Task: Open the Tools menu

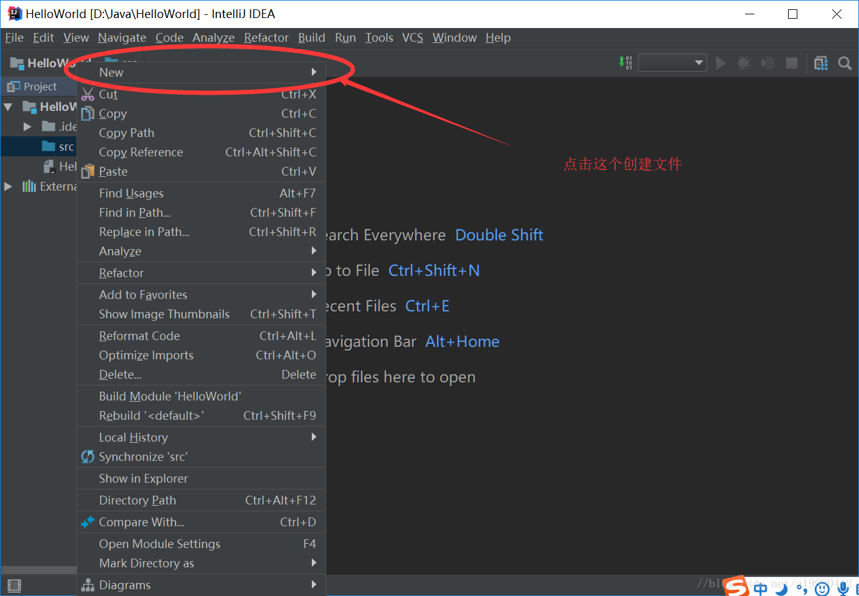Action: [379, 37]
